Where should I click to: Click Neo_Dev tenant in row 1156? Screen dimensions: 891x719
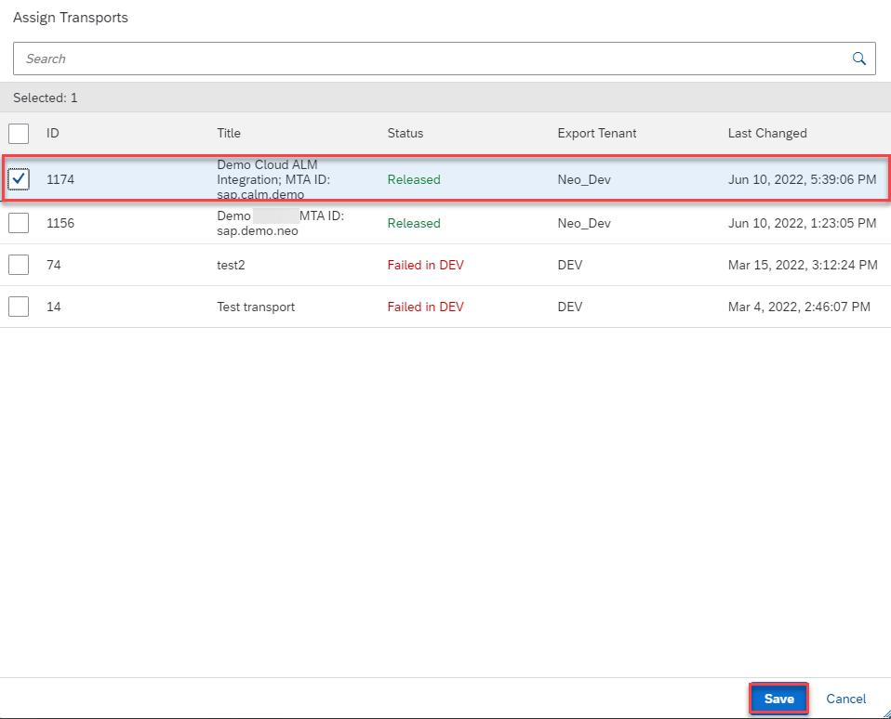pos(584,223)
